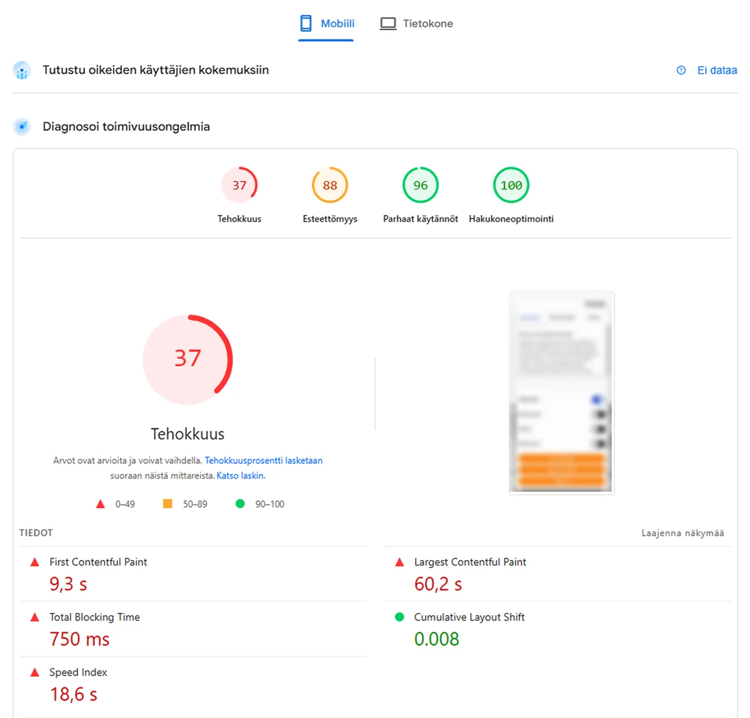This screenshot has width=750, height=718.
Task: Open the Katso laskin link
Action: [241, 475]
